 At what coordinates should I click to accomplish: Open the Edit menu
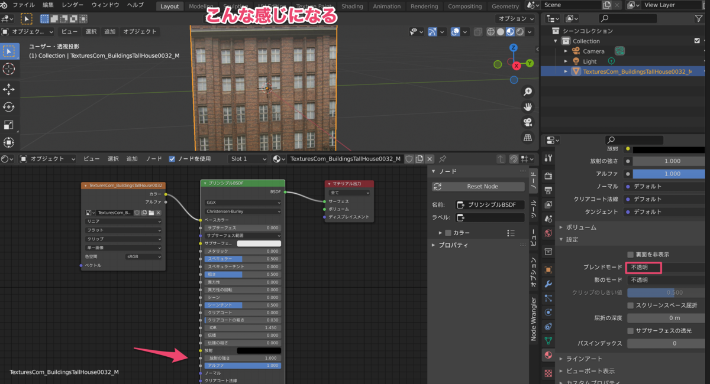[48, 5]
